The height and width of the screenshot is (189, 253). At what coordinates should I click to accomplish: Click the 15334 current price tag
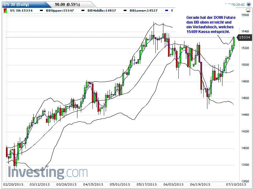pos(244,37)
